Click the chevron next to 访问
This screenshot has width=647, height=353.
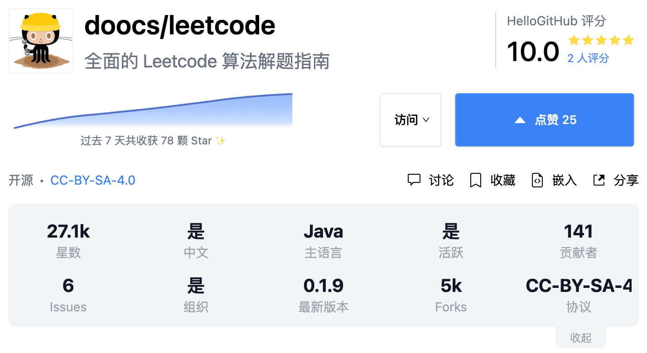coord(425,119)
